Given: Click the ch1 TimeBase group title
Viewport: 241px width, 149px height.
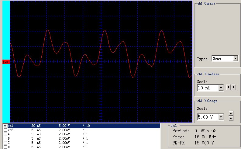Looking at the screenshot, I should coord(208,74).
